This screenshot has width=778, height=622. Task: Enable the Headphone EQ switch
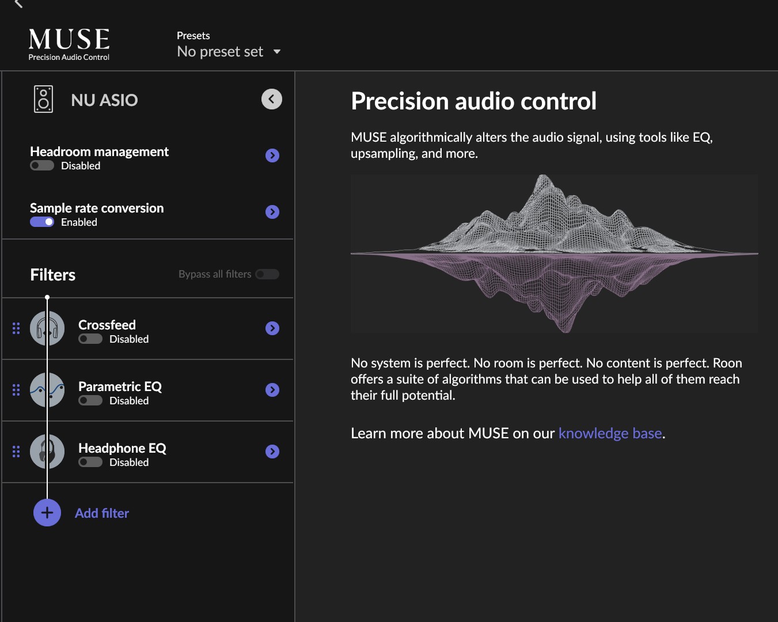pyautogui.click(x=90, y=462)
